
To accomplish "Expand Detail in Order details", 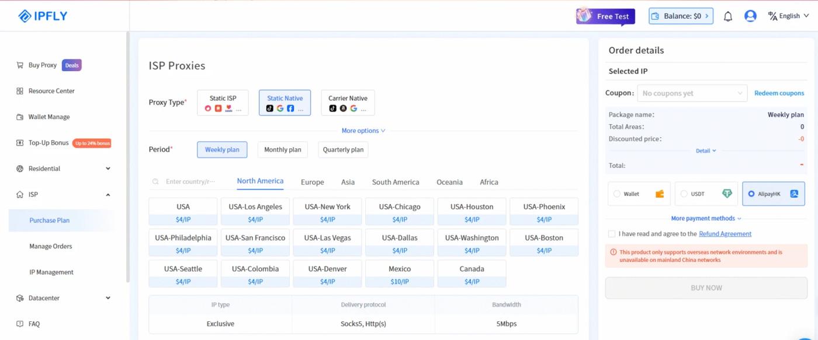I will coord(706,151).
